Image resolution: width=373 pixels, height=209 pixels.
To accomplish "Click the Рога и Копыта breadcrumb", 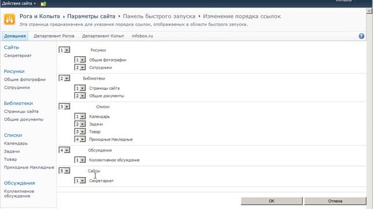I will [40, 16].
